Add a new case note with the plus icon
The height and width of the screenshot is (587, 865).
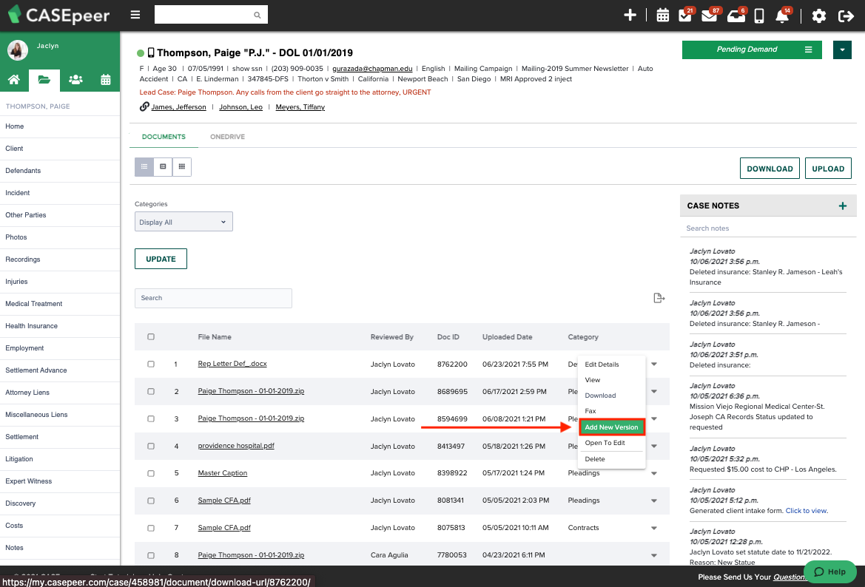tap(843, 206)
